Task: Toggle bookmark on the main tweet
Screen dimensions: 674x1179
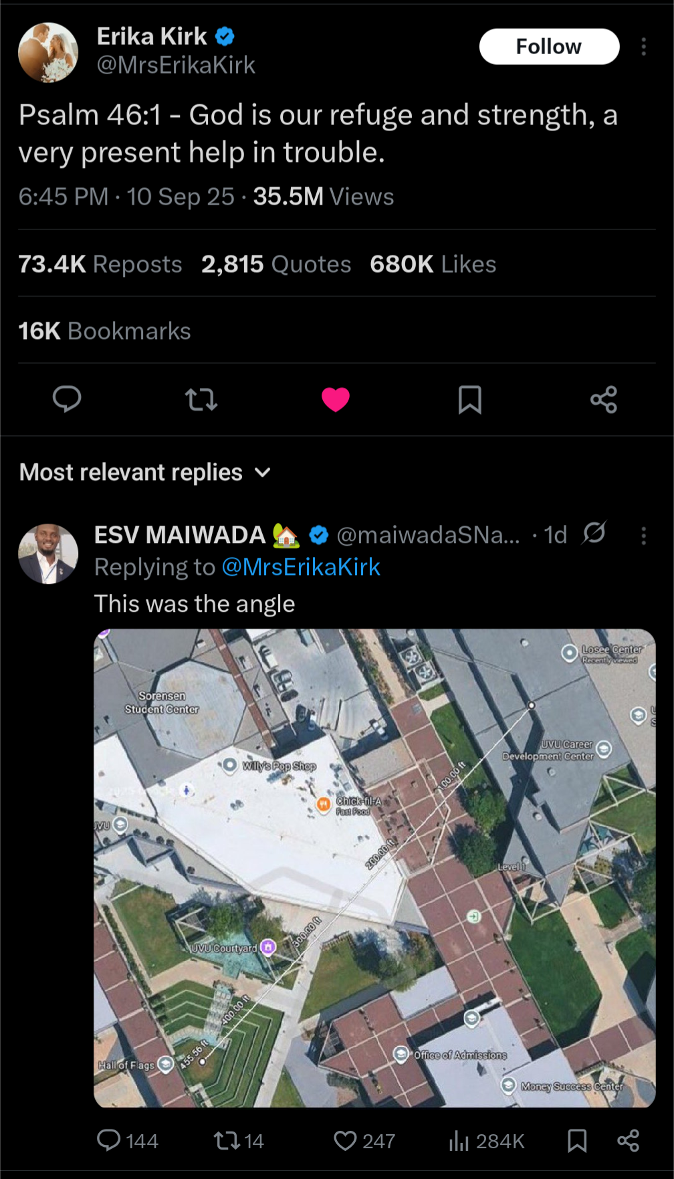Action: [x=469, y=400]
